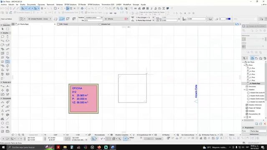
Task: Select Secciones in the Navigator tree
Action: coord(252,87)
